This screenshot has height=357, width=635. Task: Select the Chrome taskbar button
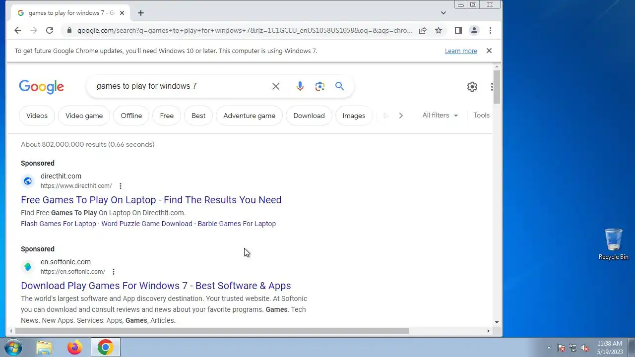click(105, 348)
